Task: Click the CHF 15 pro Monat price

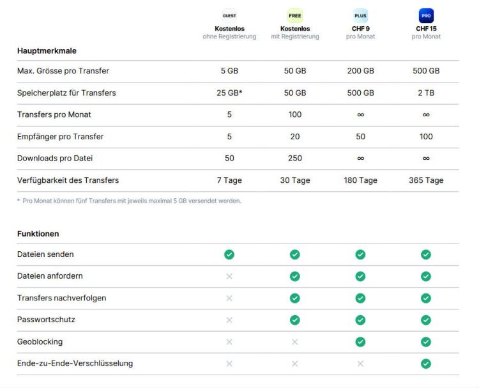Action: [x=426, y=33]
